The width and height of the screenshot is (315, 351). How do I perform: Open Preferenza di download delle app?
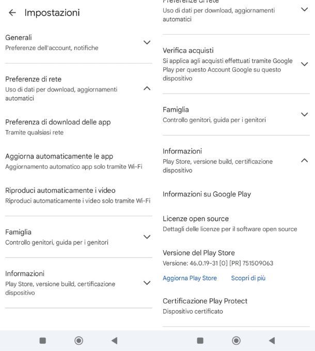click(58, 127)
